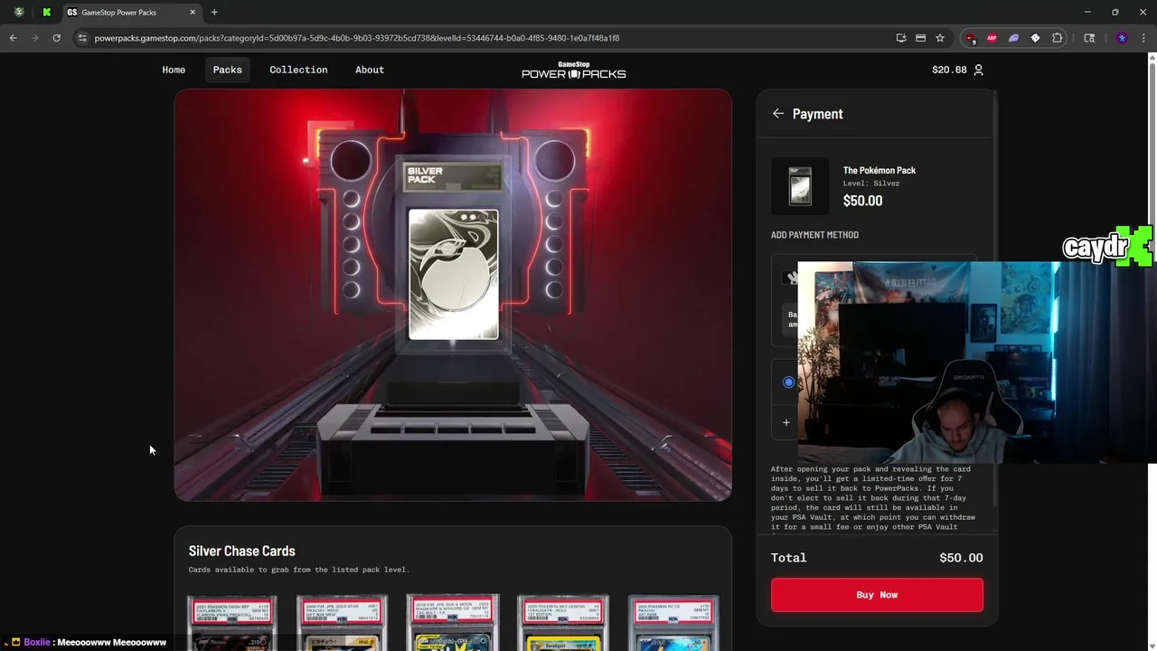
Task: Open the 2025 Pikachu Art Rare card
Action: pos(673,623)
